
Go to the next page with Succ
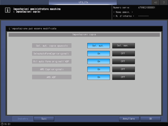[x=44, y=119]
